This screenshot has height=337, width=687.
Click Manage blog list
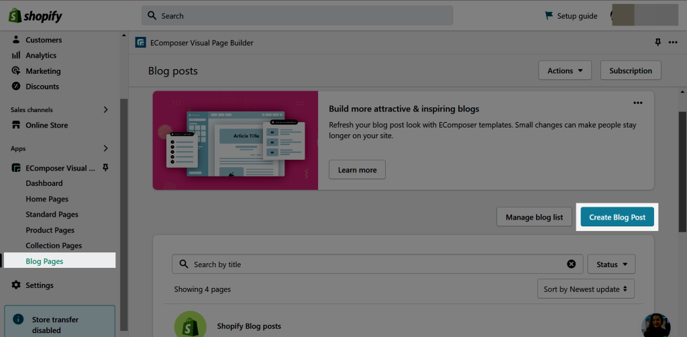coord(535,217)
